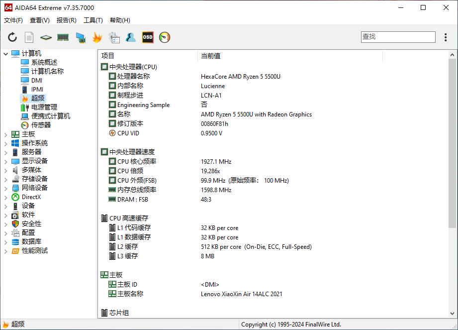Select the CPU VID row
458x330 pixels.
[x=273, y=133]
